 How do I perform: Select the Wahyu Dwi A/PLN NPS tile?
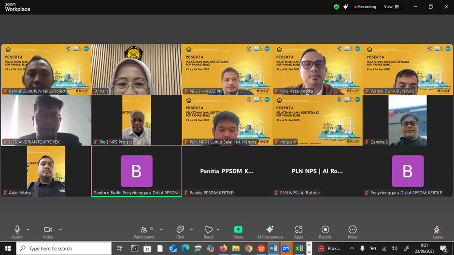point(408,69)
